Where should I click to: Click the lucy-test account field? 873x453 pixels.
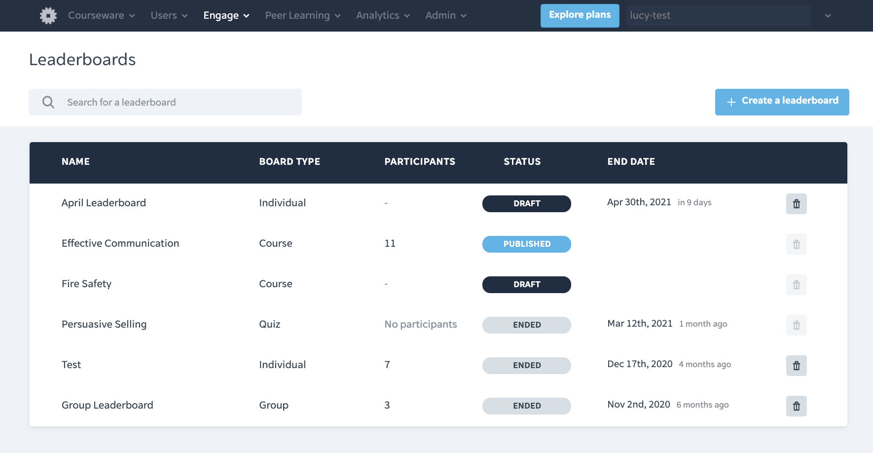coord(718,16)
